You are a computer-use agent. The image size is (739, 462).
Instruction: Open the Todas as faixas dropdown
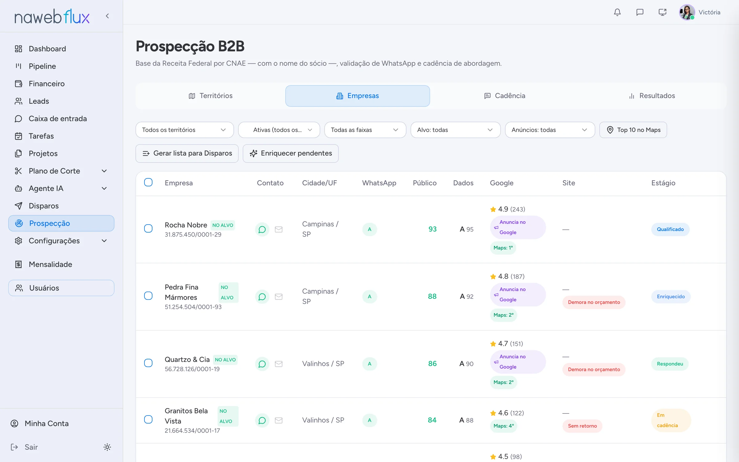[x=365, y=130]
